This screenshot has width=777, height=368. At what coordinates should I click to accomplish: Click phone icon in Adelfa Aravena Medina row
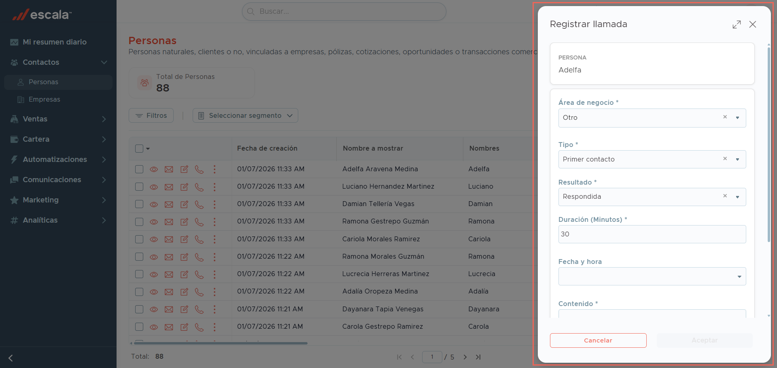click(199, 169)
